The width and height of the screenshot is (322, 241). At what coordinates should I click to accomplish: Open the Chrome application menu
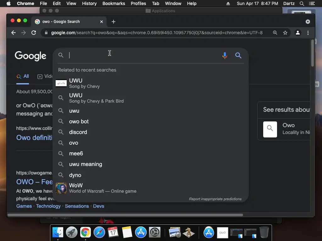pyautogui.click(x=25, y=3)
